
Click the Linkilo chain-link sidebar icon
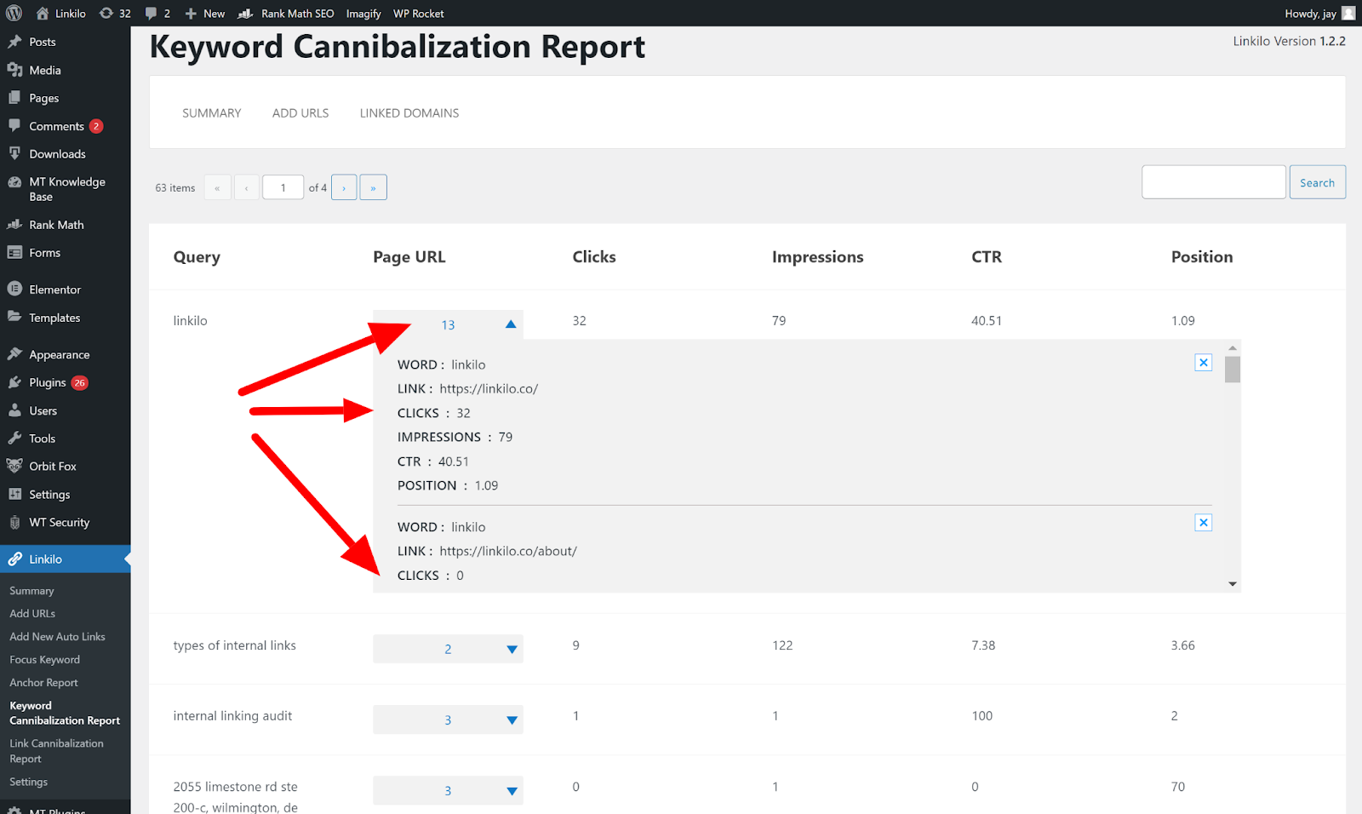[x=14, y=559]
